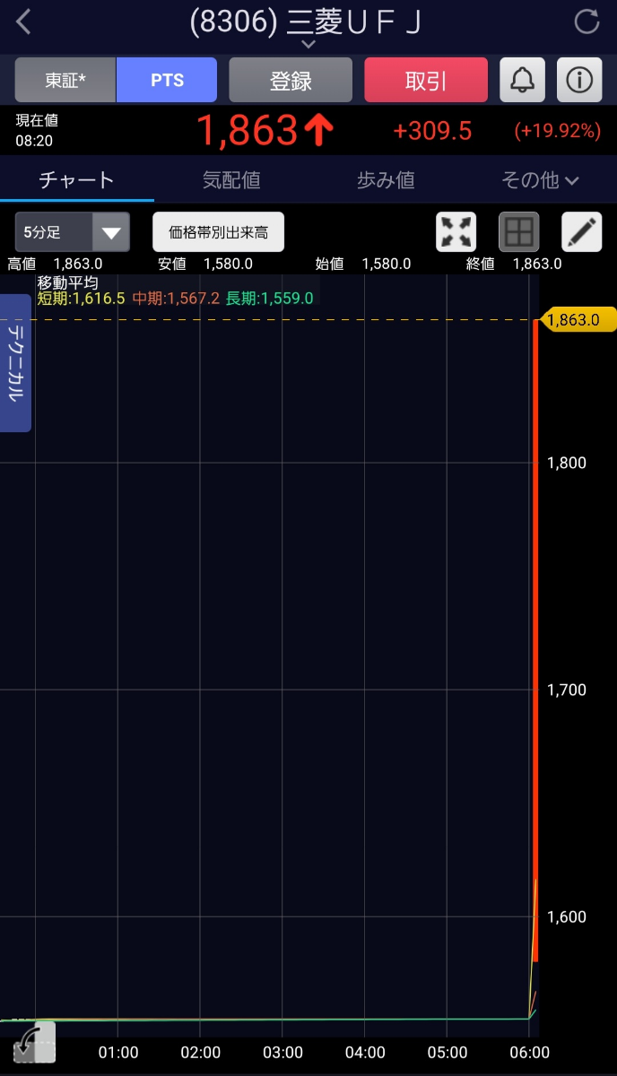Switch to split grid chart layout
This screenshot has width=617, height=1076.
click(518, 232)
